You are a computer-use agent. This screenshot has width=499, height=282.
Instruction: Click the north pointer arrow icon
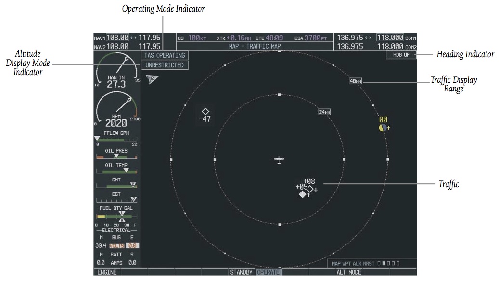[152, 79]
